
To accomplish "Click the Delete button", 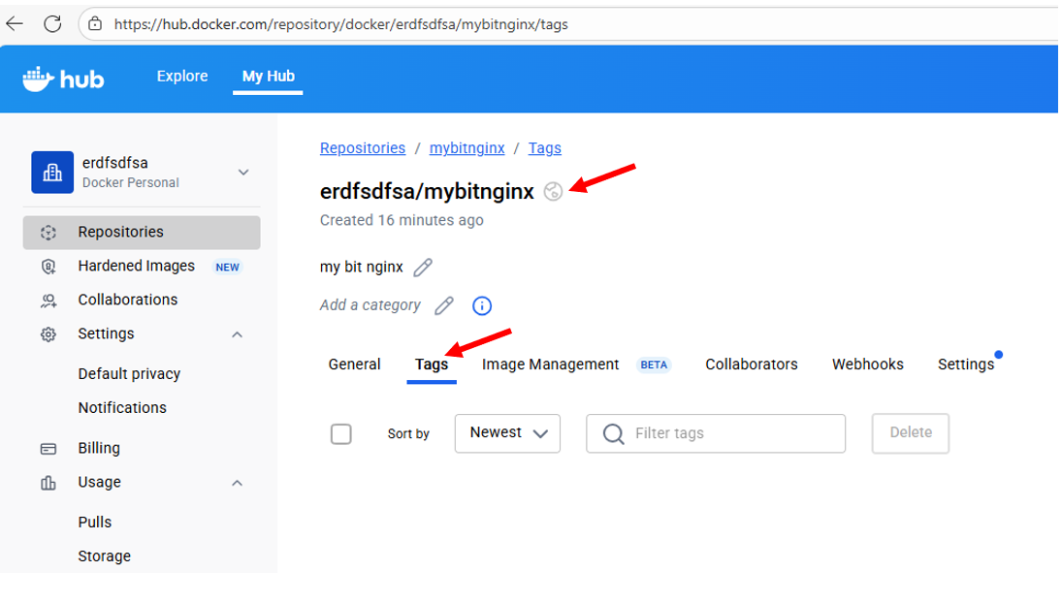I will 911,433.
